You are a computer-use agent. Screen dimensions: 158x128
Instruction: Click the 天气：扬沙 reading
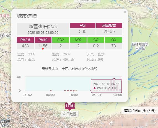pos(96,54)
